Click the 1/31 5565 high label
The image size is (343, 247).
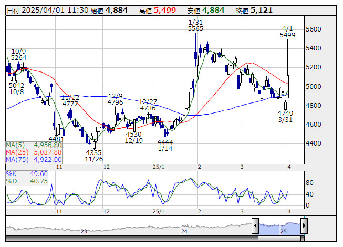click(x=195, y=26)
